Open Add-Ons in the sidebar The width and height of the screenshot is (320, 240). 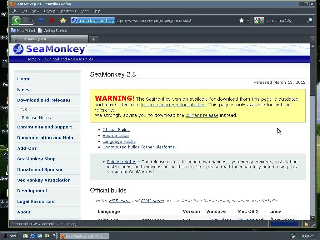click(x=27, y=148)
